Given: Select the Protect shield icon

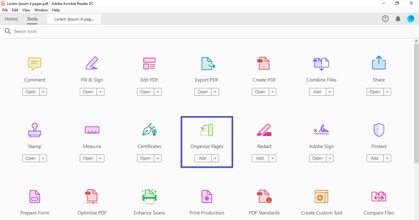Looking at the screenshot, I should point(378,130).
